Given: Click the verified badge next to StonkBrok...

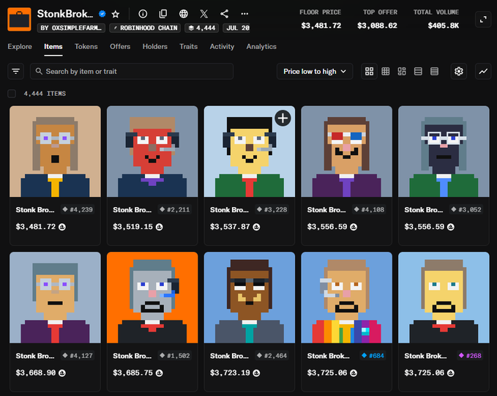Looking at the screenshot, I should [102, 14].
